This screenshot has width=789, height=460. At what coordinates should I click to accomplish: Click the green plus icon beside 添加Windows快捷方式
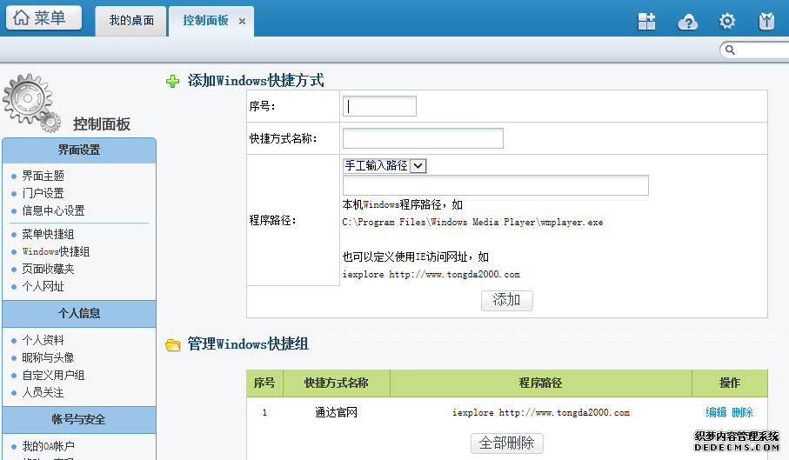tap(172, 81)
